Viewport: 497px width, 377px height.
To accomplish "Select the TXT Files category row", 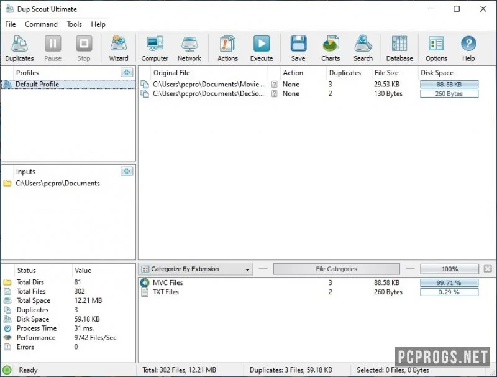I will coord(317,292).
